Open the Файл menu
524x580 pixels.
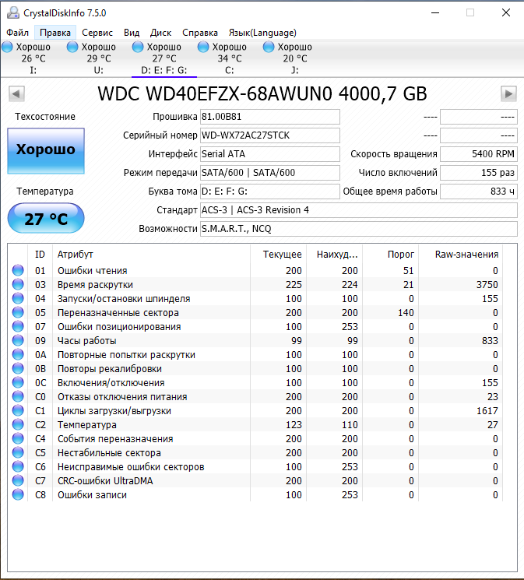coord(17,33)
